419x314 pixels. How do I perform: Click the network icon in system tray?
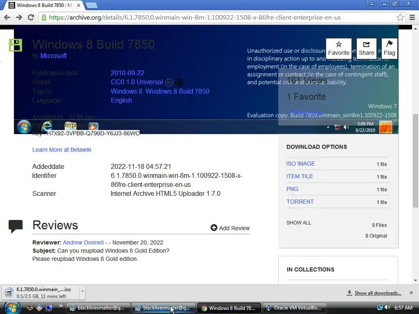tap(380, 307)
